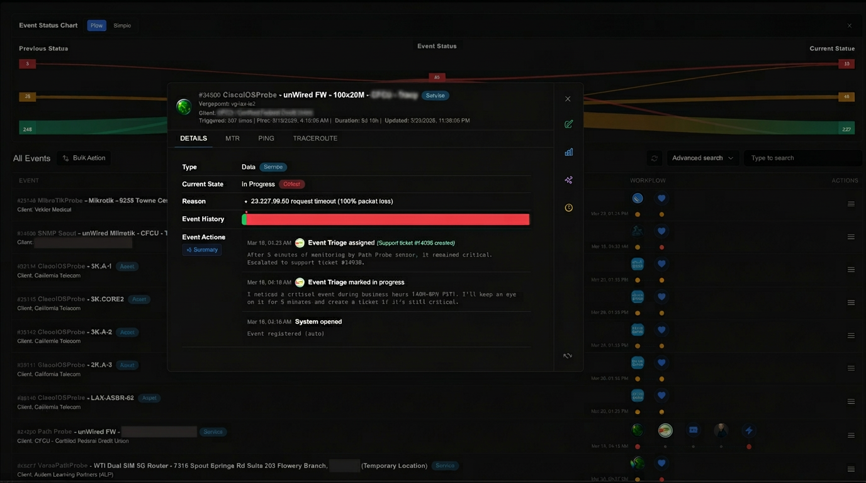Click the Summary button under Event Actions
The image size is (866, 483).
coord(202,250)
